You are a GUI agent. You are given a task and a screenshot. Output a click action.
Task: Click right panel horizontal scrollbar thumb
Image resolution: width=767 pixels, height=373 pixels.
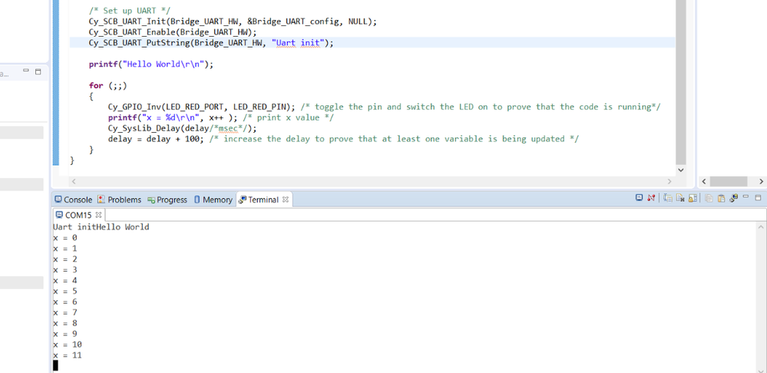point(729,181)
